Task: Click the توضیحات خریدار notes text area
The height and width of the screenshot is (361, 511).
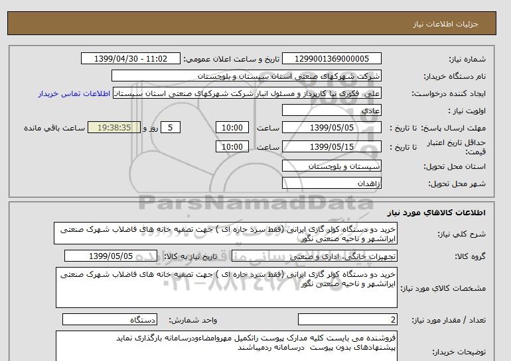Action: [226, 346]
